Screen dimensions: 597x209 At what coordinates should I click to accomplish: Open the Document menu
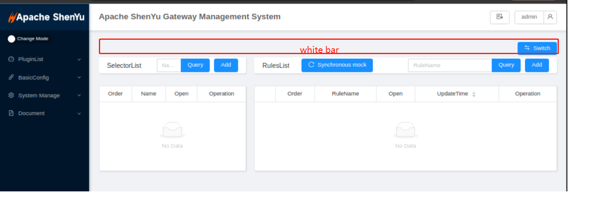[x=44, y=114]
